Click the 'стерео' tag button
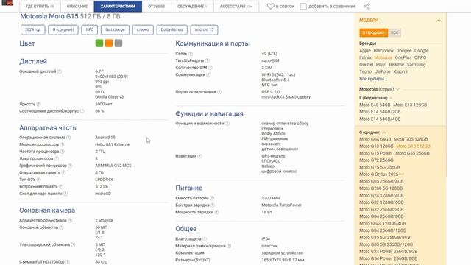471x265 pixels. point(143,29)
